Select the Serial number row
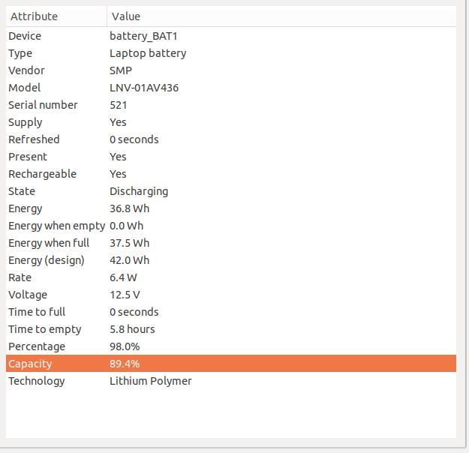469x453 pixels. (x=231, y=105)
